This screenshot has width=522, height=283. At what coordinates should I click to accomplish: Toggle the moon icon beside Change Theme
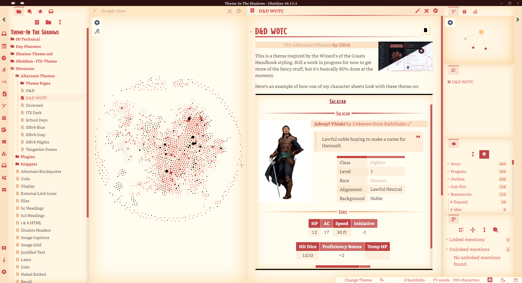[x=382, y=280]
